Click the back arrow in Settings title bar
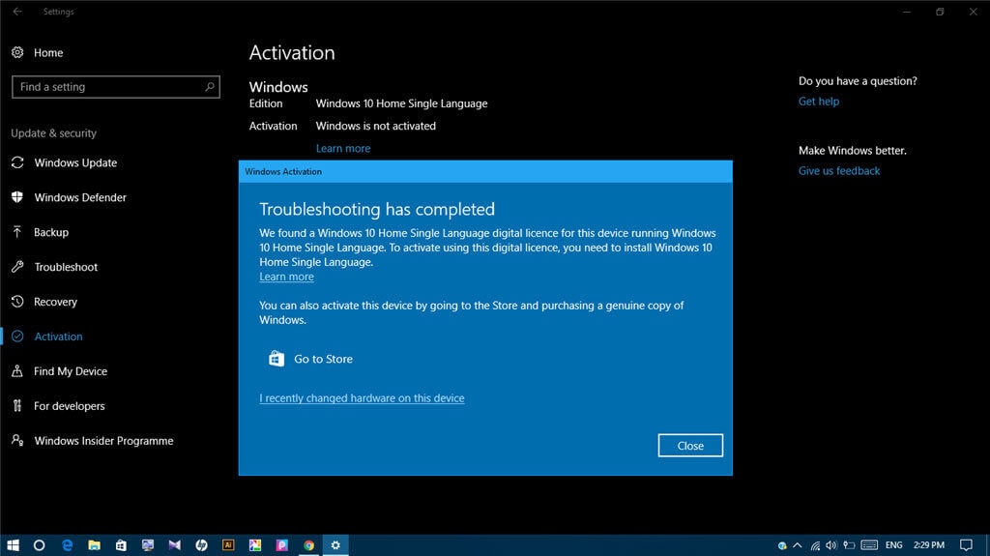This screenshot has height=556, width=990. tap(17, 12)
